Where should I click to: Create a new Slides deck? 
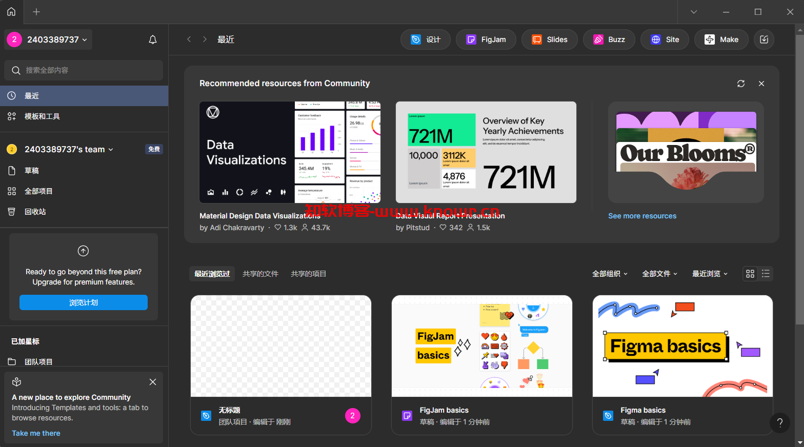coord(550,39)
